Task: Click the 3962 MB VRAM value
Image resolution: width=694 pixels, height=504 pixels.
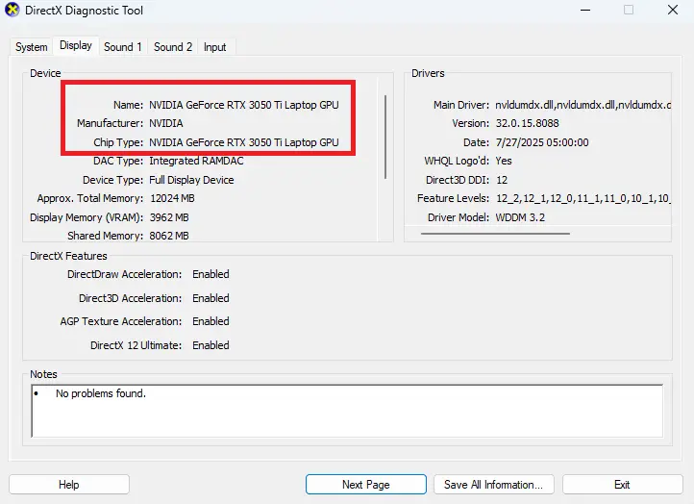Action: 169,217
